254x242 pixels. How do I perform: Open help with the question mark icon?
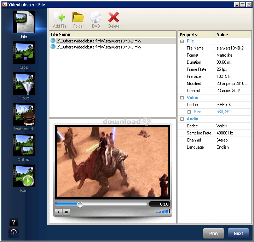(14, 222)
